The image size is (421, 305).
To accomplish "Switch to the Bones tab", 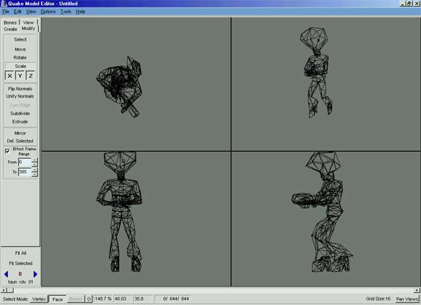I will pyautogui.click(x=10, y=22).
